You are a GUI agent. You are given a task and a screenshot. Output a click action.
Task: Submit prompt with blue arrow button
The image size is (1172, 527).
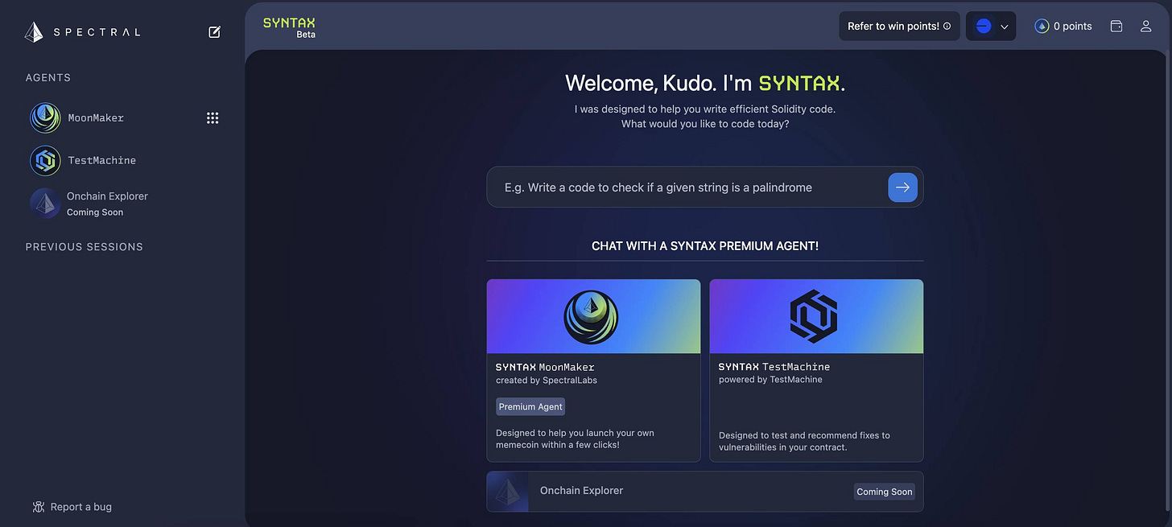[902, 187]
